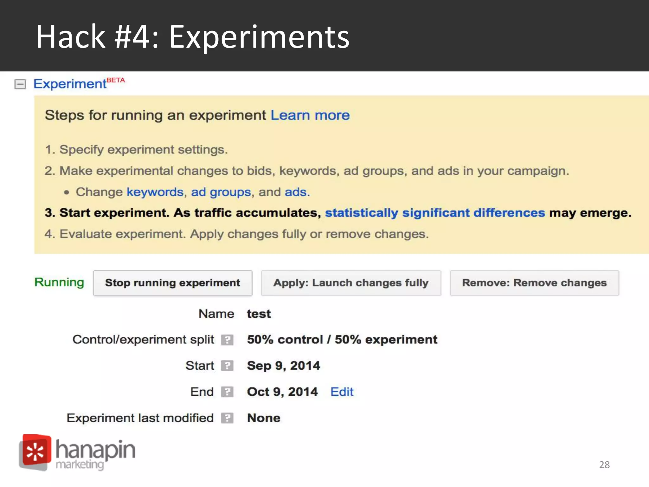Select the slide number 28
This screenshot has width=649, height=487.
[604, 465]
